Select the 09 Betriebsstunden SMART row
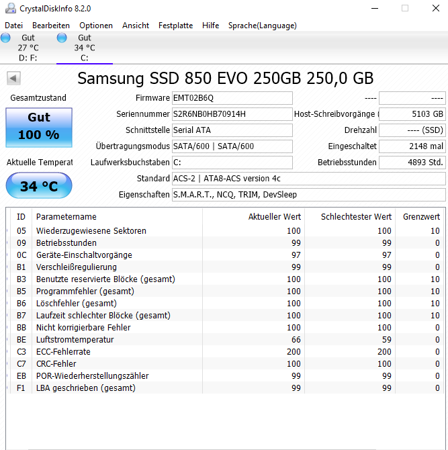448x450 pixels. coord(226,242)
